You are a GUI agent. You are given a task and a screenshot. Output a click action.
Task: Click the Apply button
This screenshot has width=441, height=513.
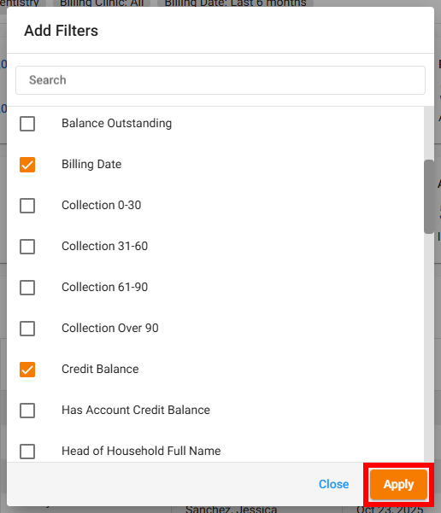pyautogui.click(x=398, y=484)
